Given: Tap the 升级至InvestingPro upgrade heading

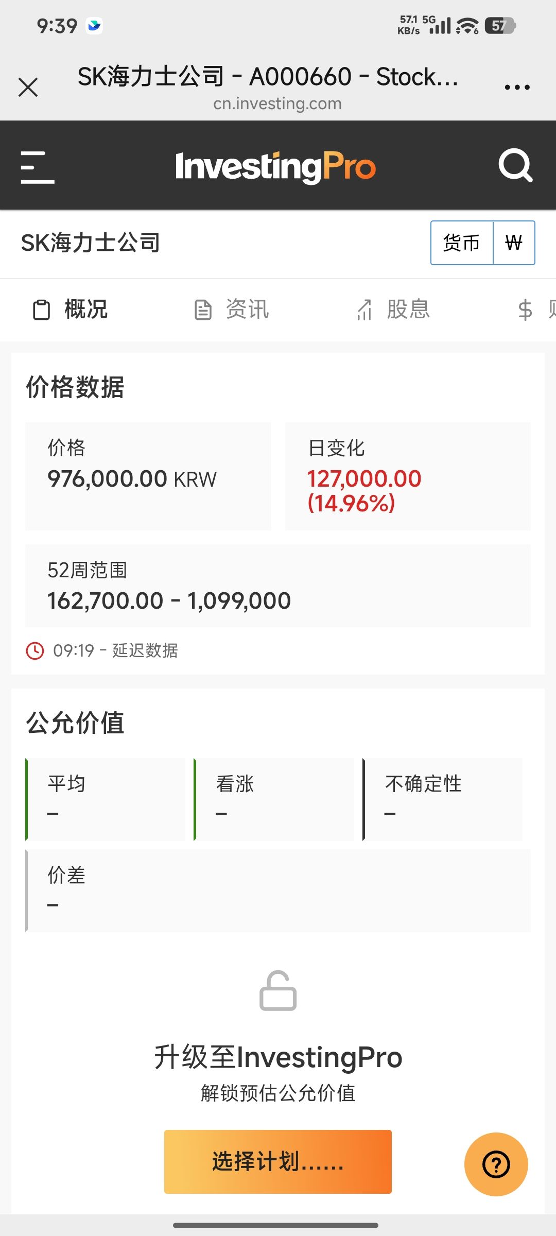Looking at the screenshot, I should (x=278, y=1057).
